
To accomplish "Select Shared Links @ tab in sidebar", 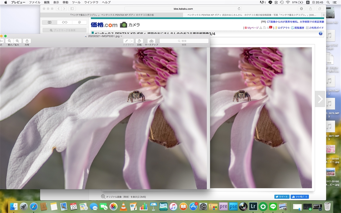I will click(x=79, y=22).
